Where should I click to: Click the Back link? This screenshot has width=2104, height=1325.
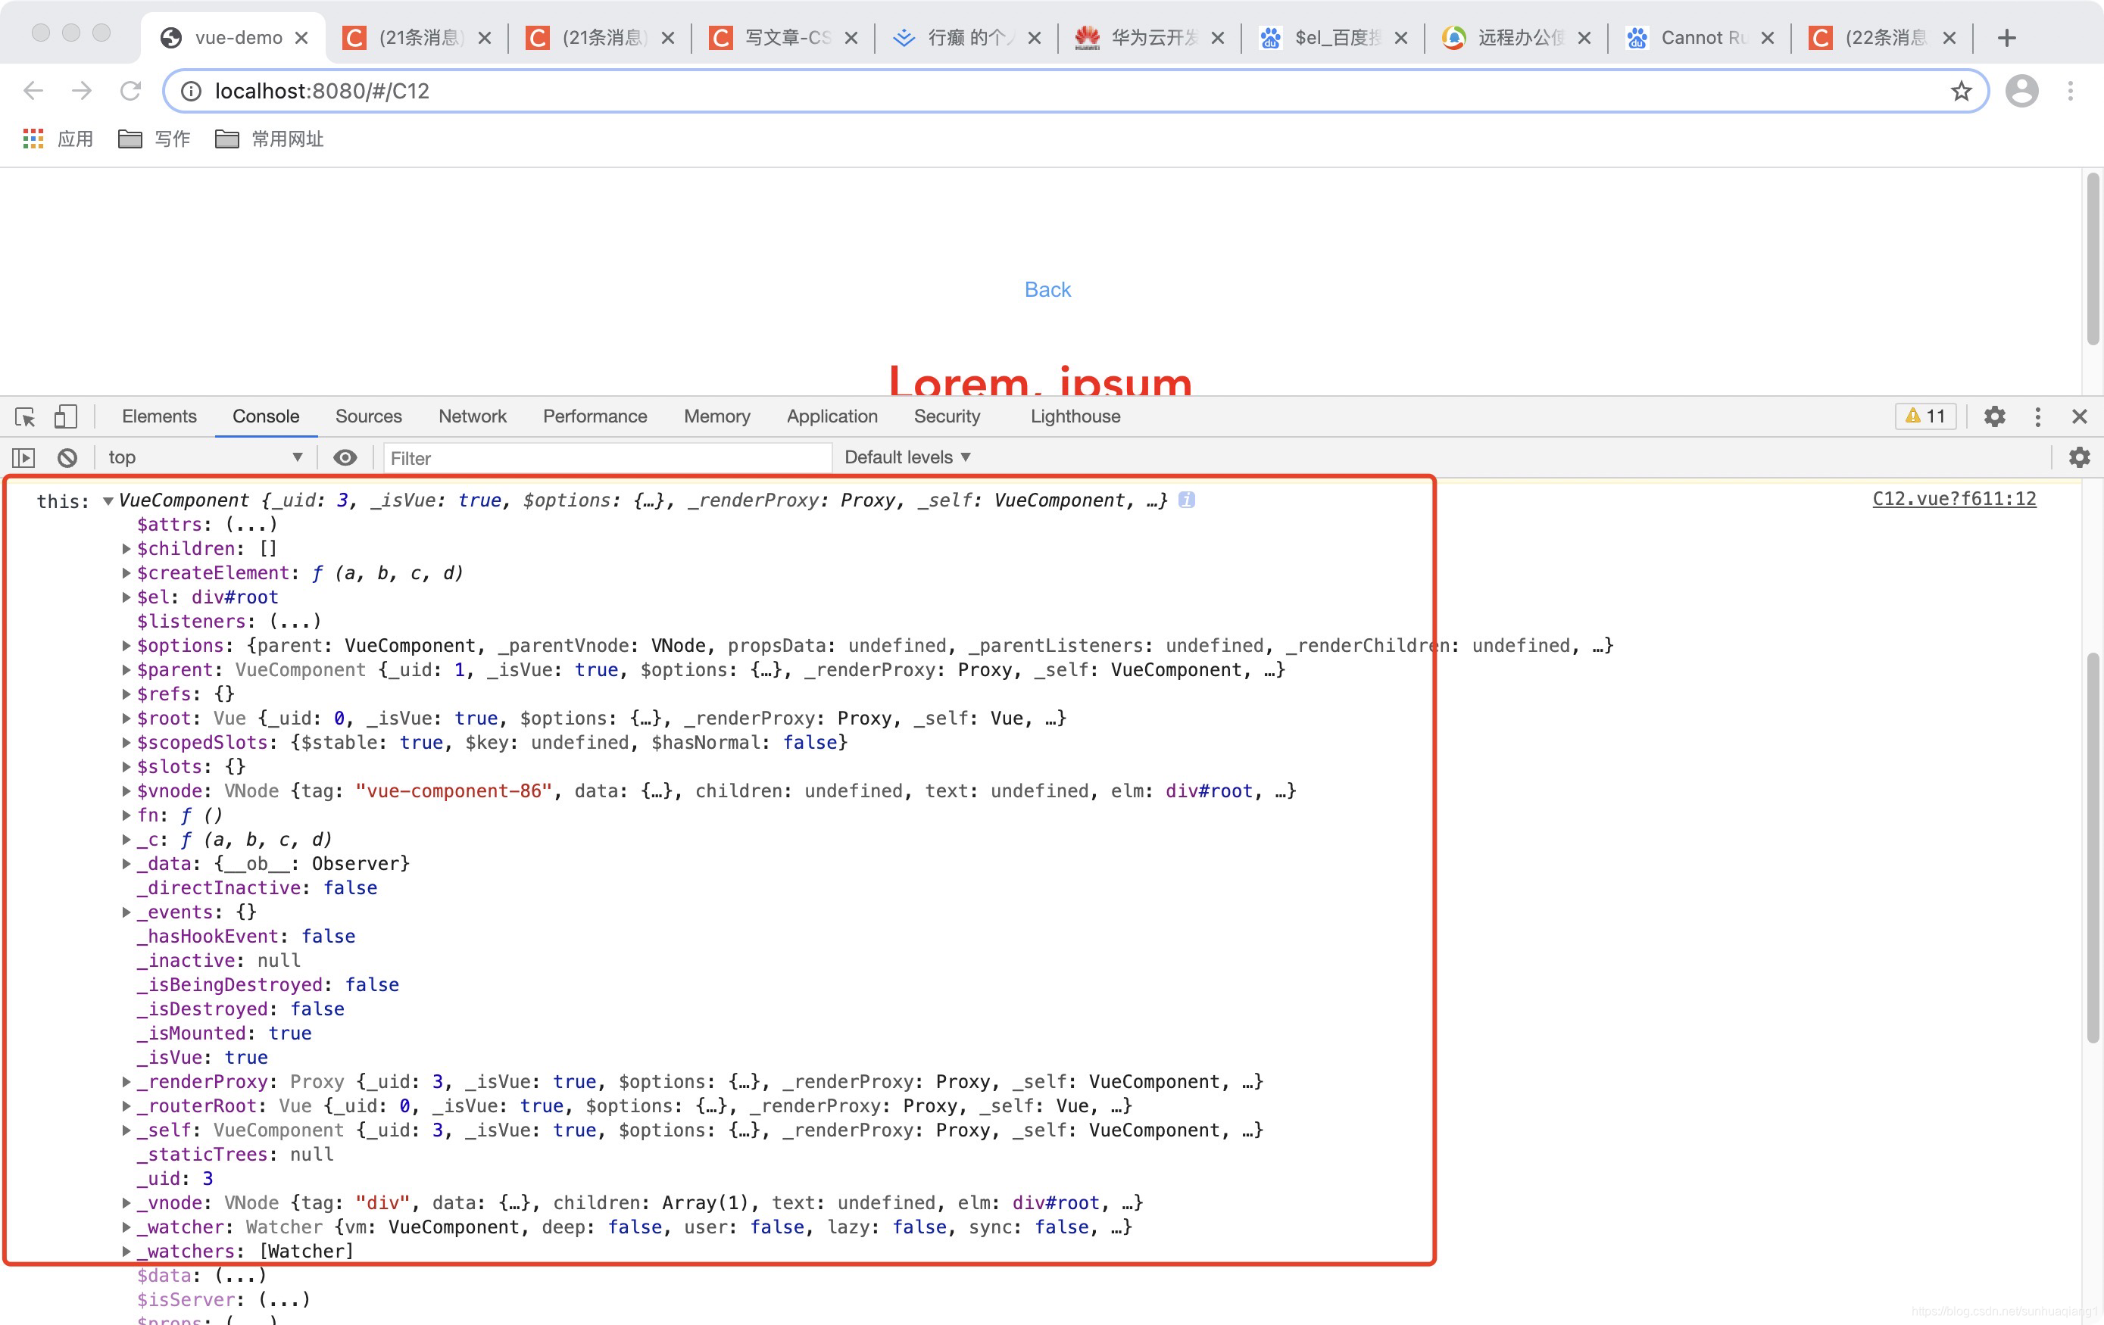pyautogui.click(x=1047, y=289)
